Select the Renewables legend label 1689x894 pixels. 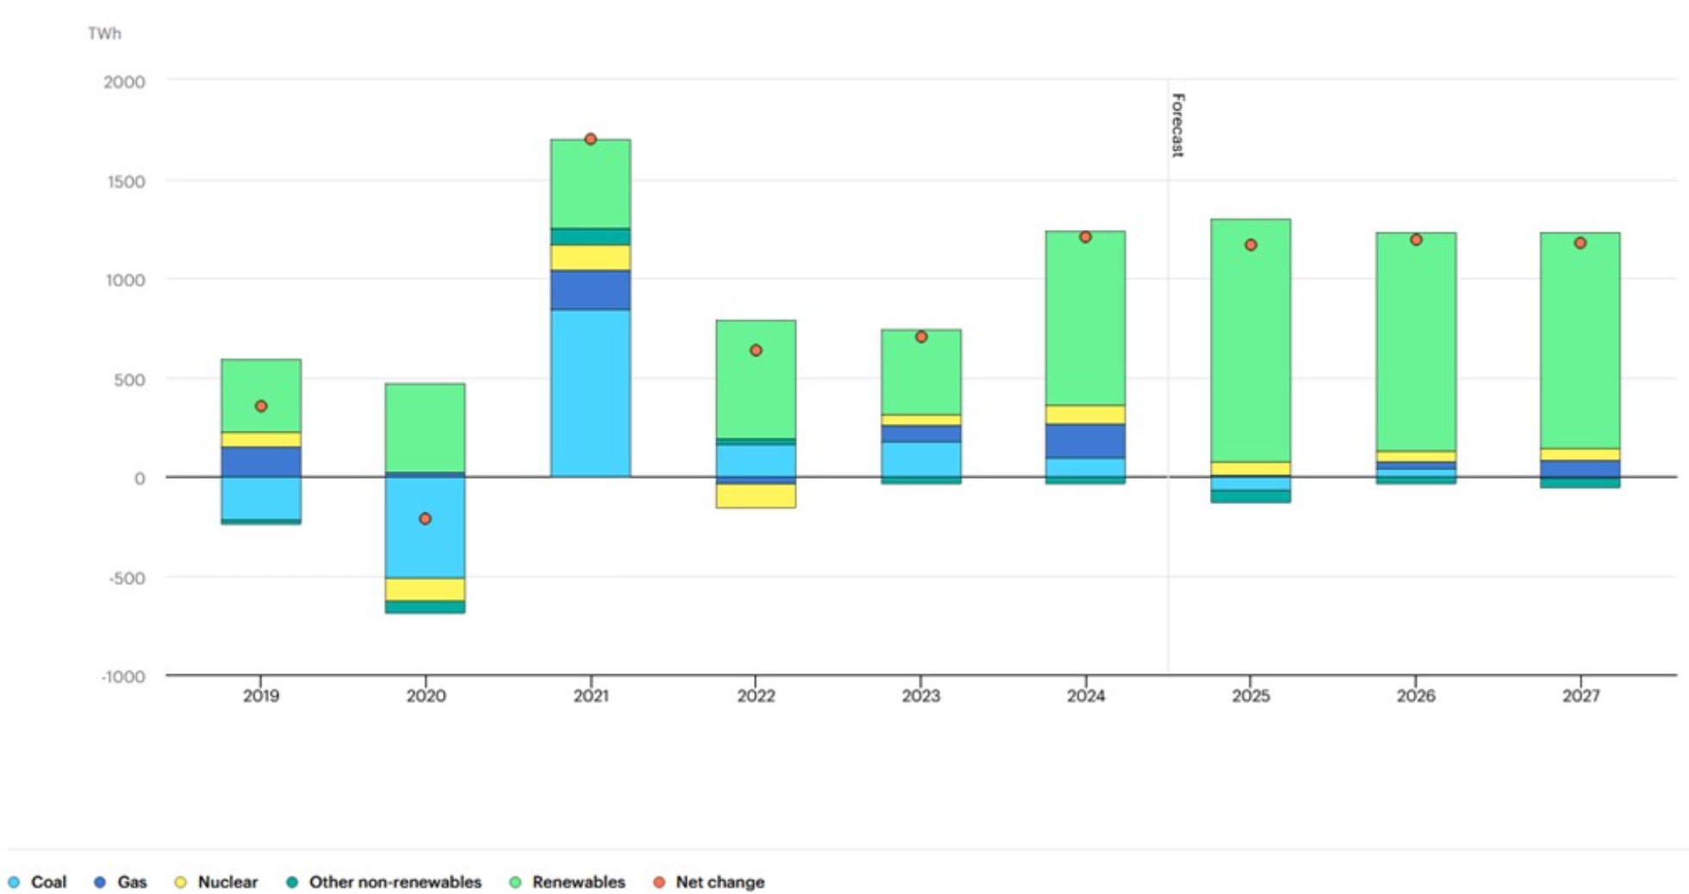tap(578, 882)
